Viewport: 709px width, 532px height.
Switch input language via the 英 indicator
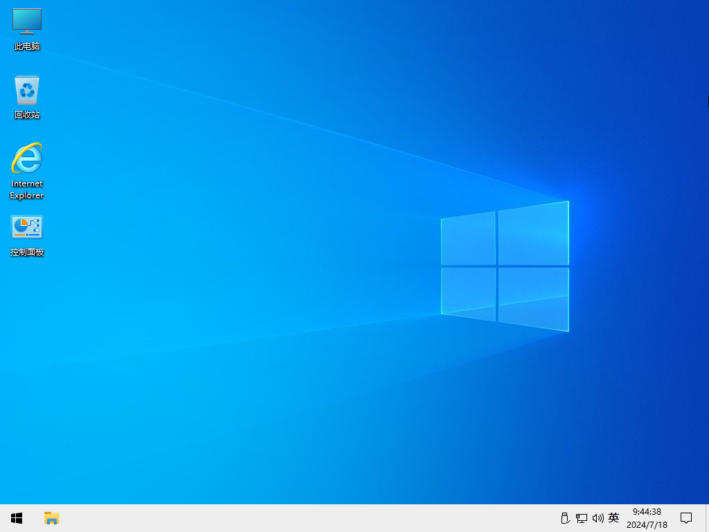pyautogui.click(x=613, y=517)
